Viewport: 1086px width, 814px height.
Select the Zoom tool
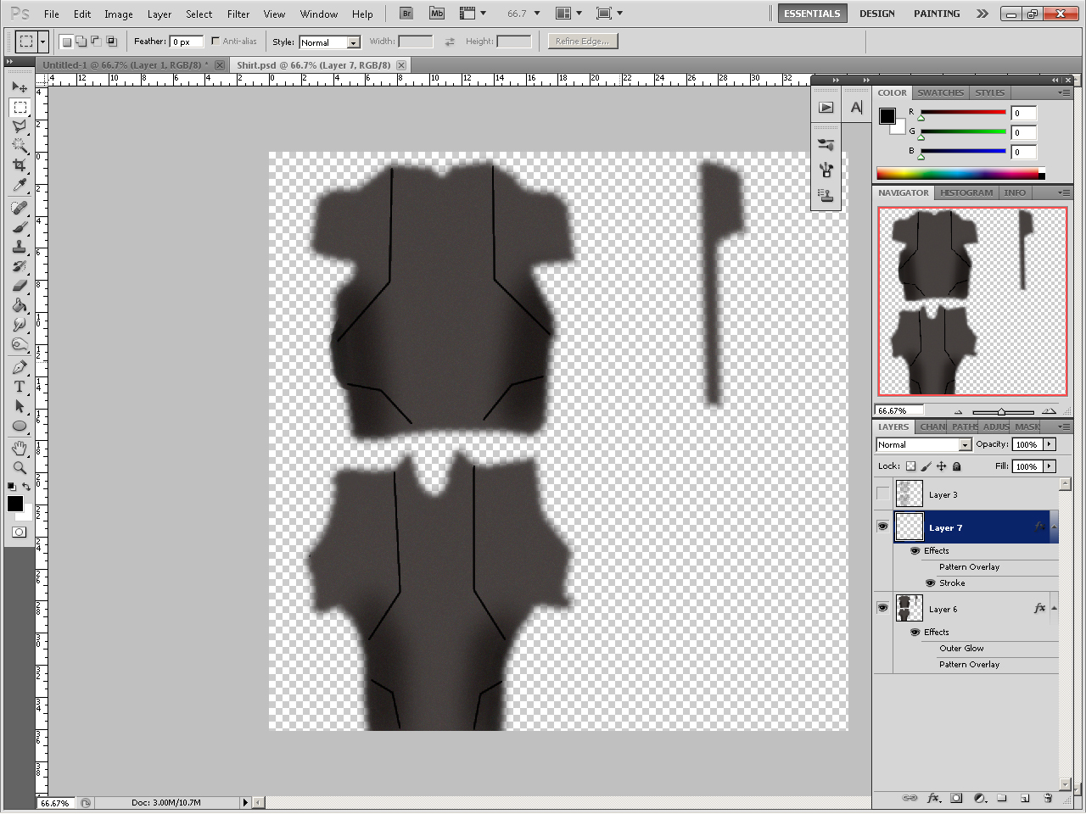[20, 467]
